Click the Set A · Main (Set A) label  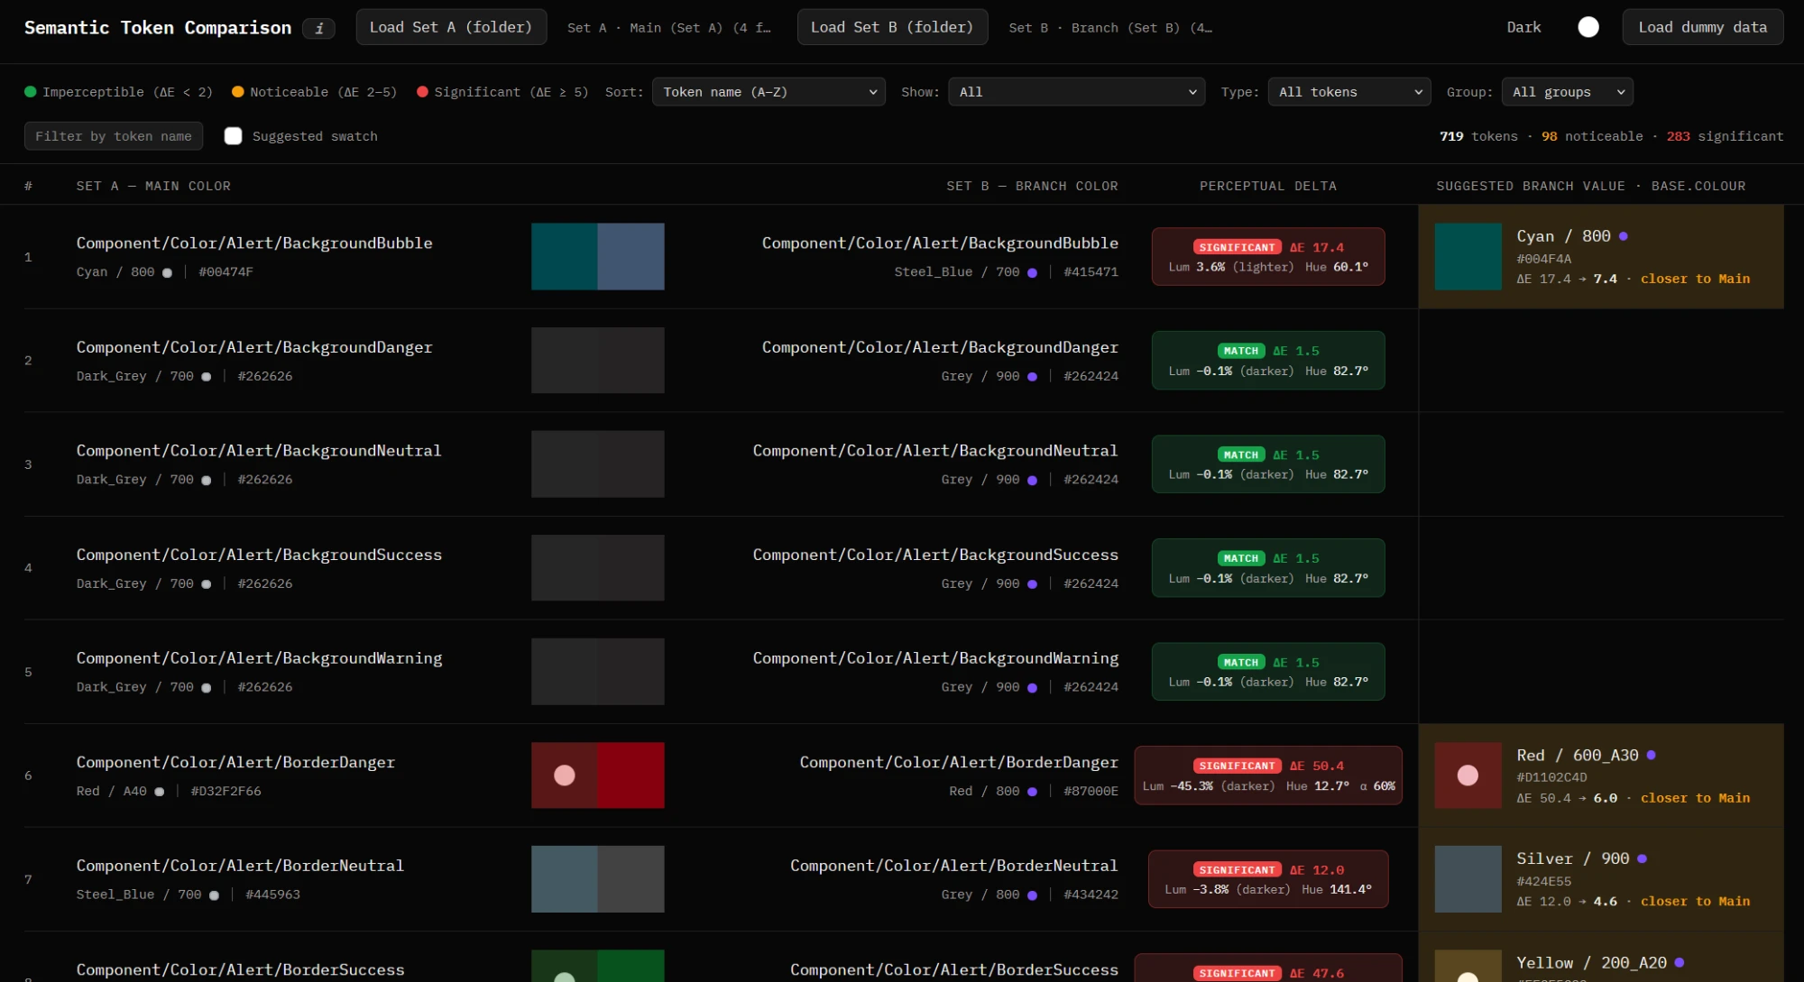[x=668, y=28]
